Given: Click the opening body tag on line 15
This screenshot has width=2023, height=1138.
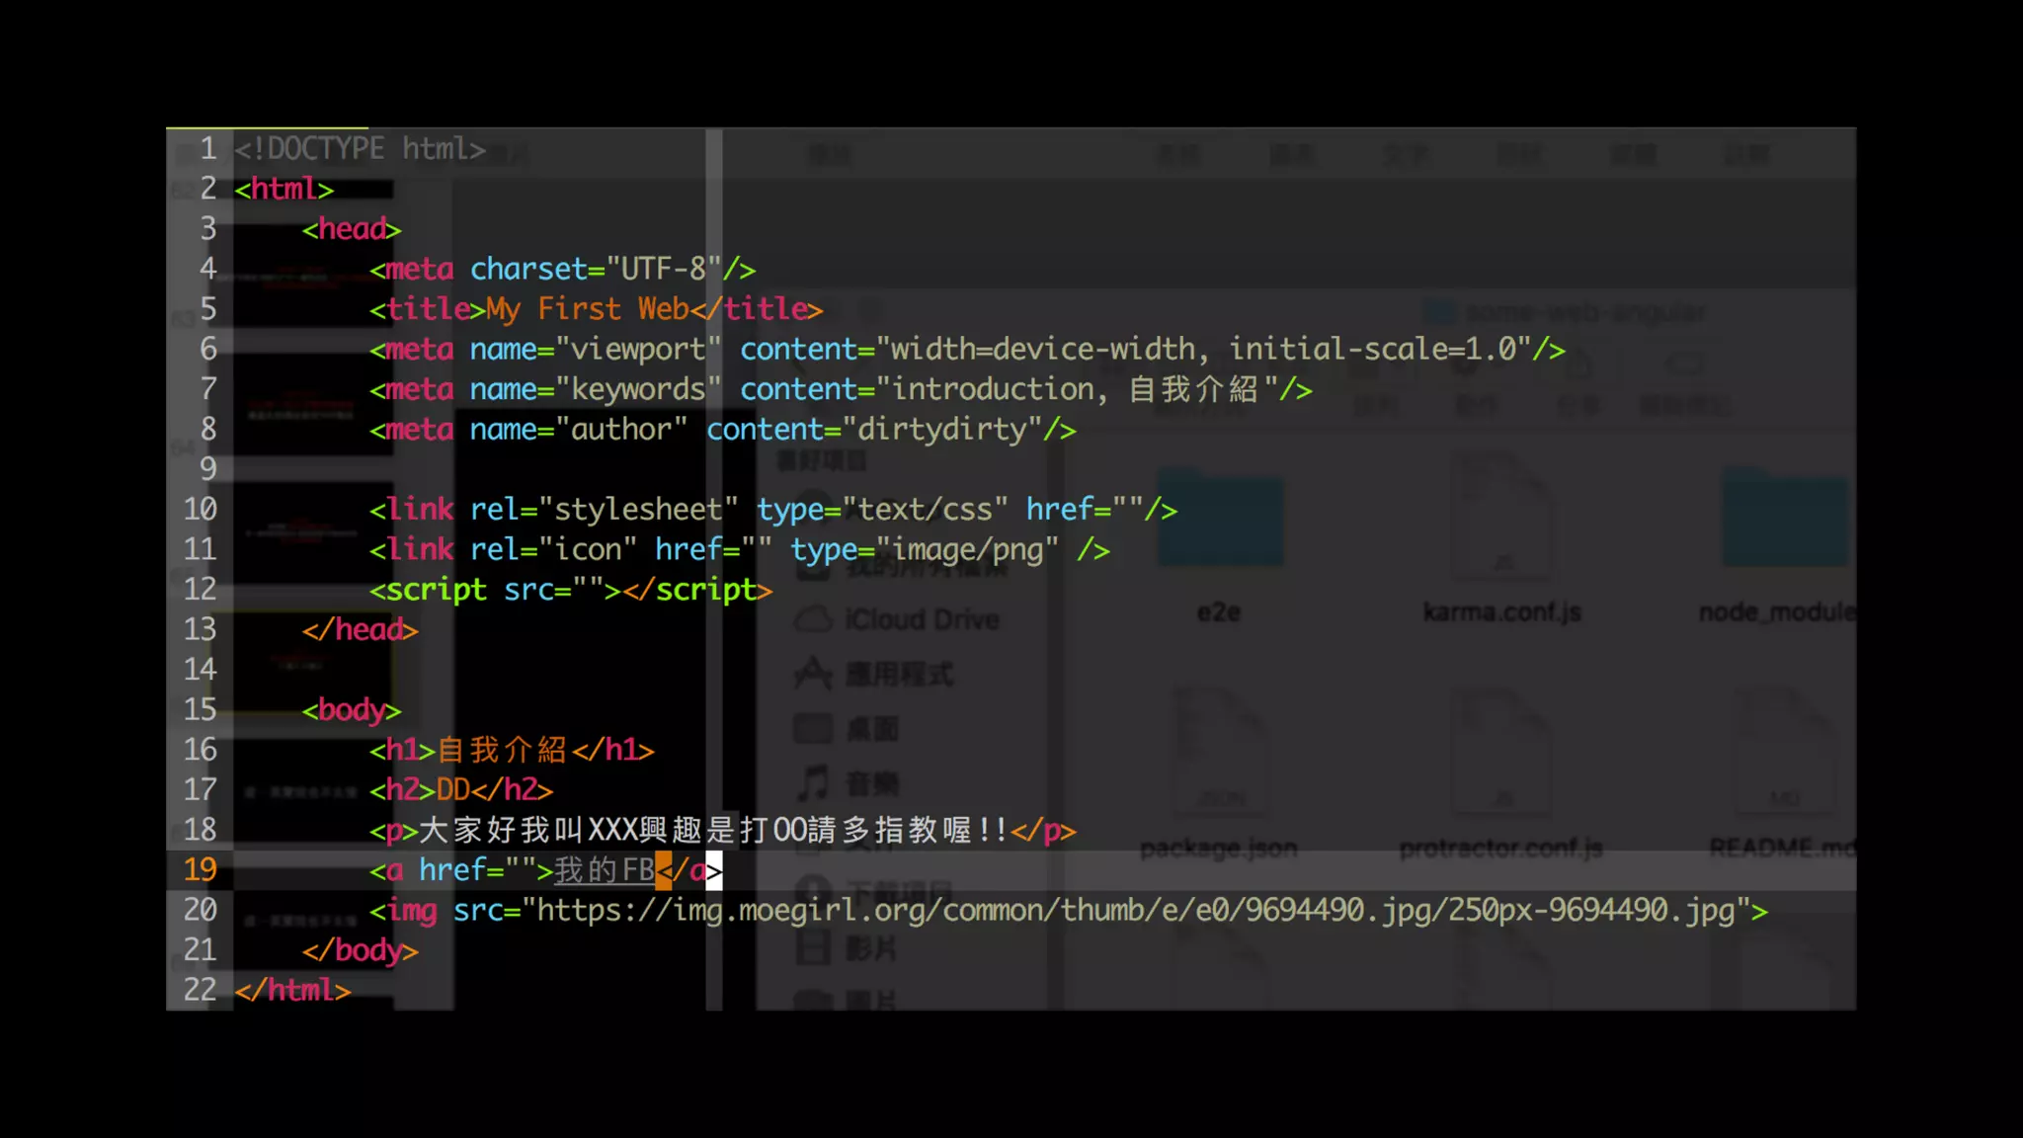Looking at the screenshot, I should click(x=352, y=710).
